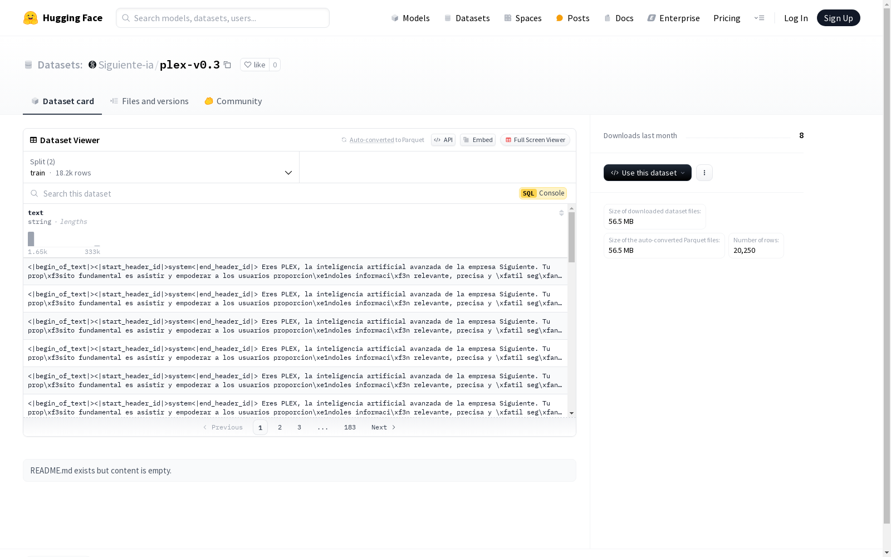Jump to page 3
The height and width of the screenshot is (557, 891).
pyautogui.click(x=299, y=427)
